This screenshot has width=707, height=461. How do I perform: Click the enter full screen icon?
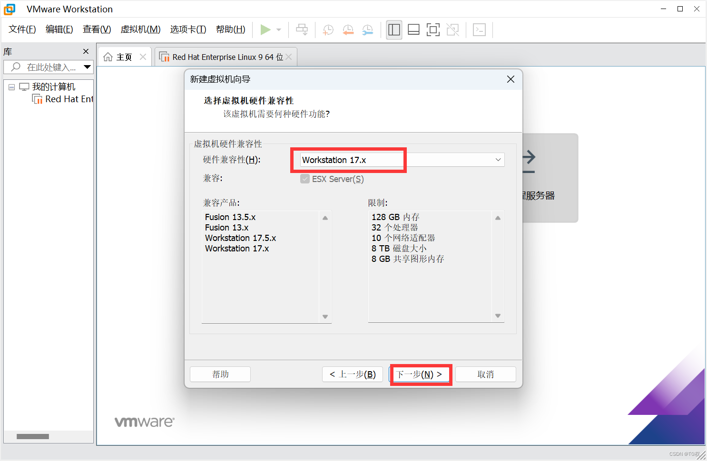pyautogui.click(x=433, y=29)
